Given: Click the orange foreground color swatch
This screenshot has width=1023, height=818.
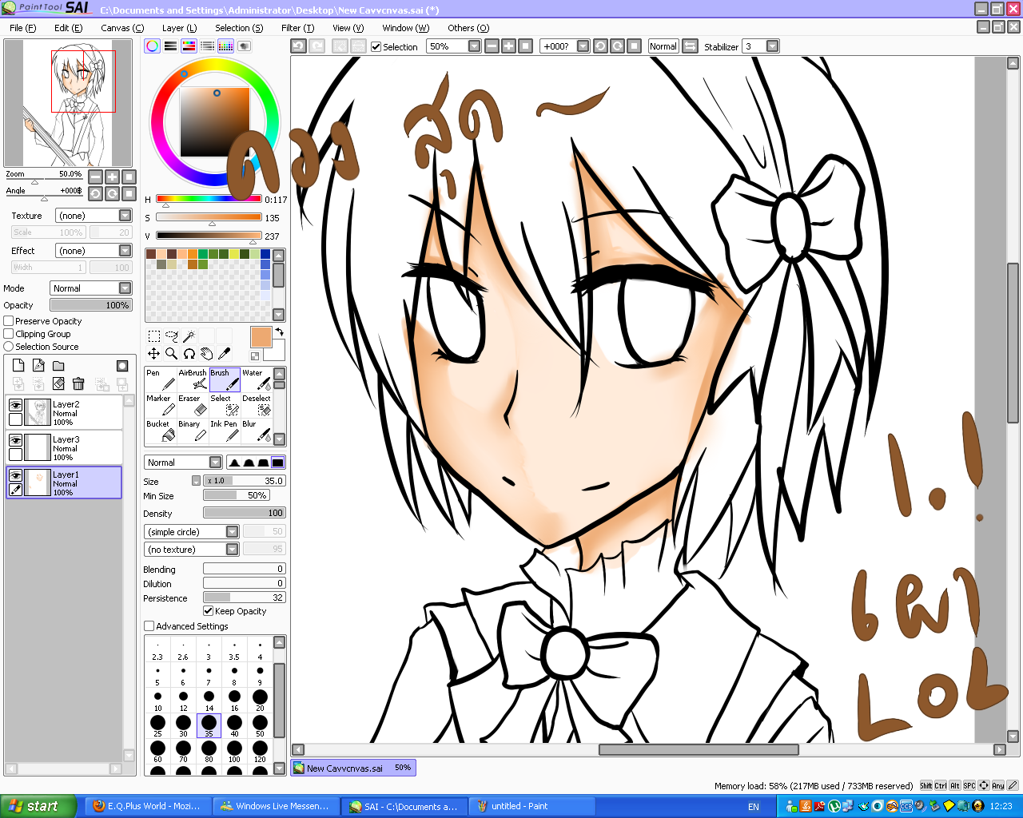Looking at the screenshot, I should tap(261, 337).
